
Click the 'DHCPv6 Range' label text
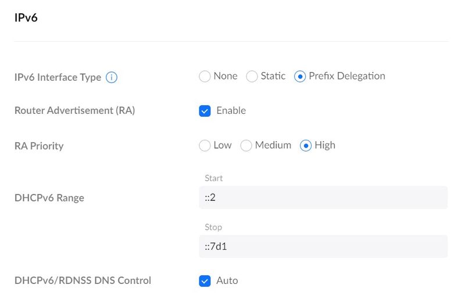coord(49,198)
